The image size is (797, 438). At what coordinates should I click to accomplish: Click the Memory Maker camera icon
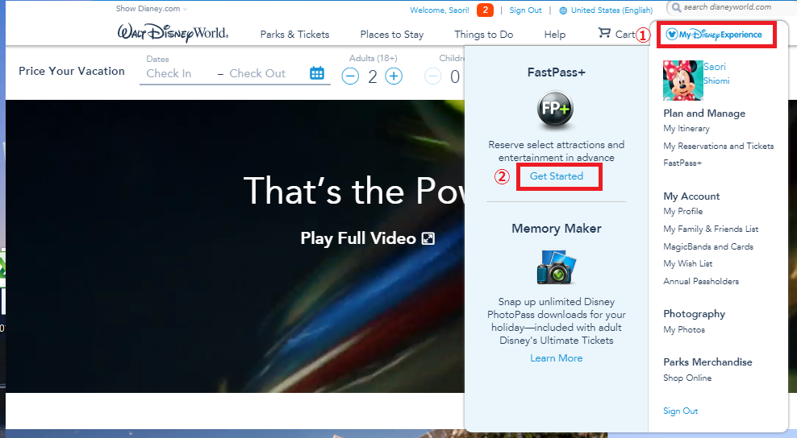pos(556,267)
